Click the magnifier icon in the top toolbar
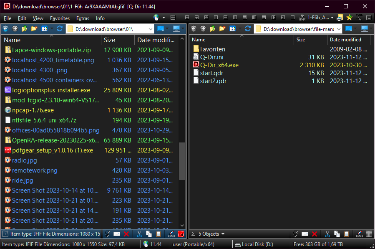 tap(358, 18)
